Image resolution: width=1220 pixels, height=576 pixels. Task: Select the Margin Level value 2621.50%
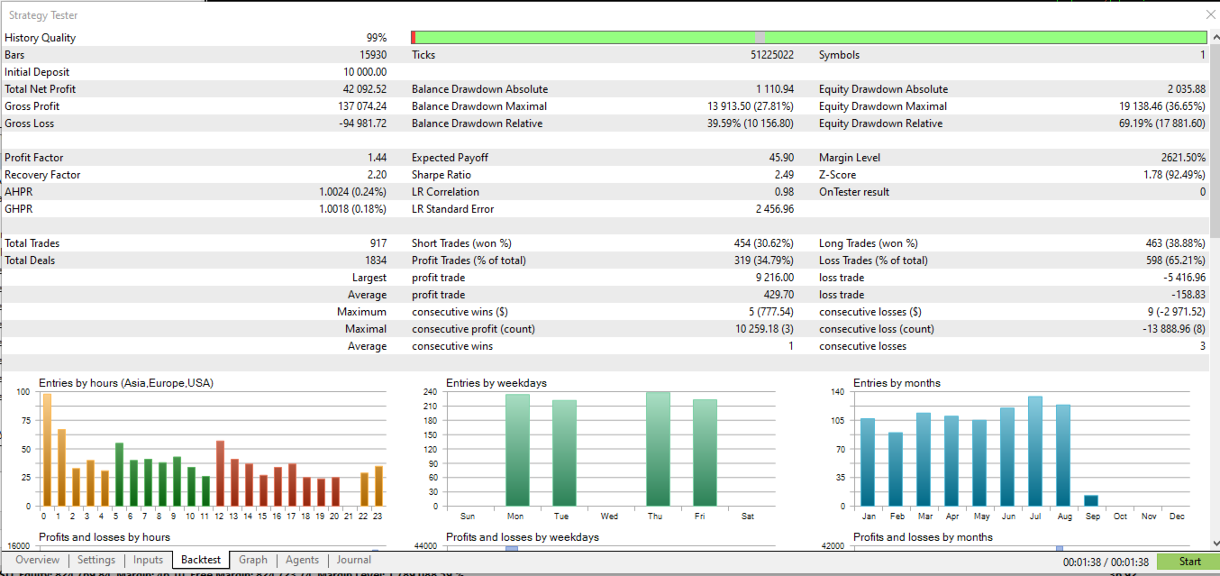tap(1184, 158)
